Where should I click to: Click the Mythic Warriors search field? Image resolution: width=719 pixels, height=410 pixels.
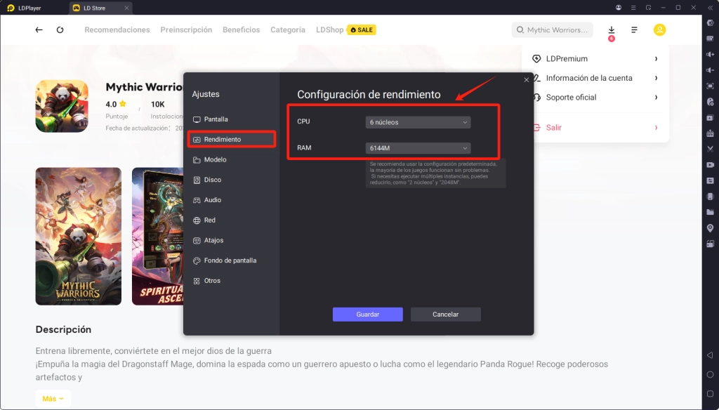pyautogui.click(x=552, y=29)
